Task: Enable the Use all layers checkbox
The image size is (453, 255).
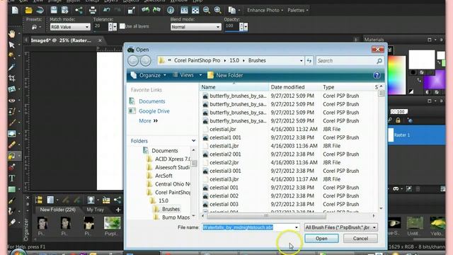Action: click(122, 26)
